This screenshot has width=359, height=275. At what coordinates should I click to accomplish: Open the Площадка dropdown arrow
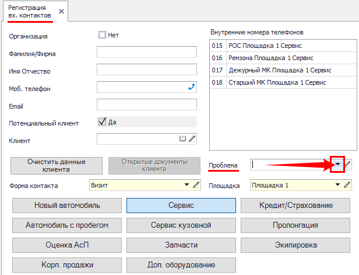pyautogui.click(x=338, y=185)
